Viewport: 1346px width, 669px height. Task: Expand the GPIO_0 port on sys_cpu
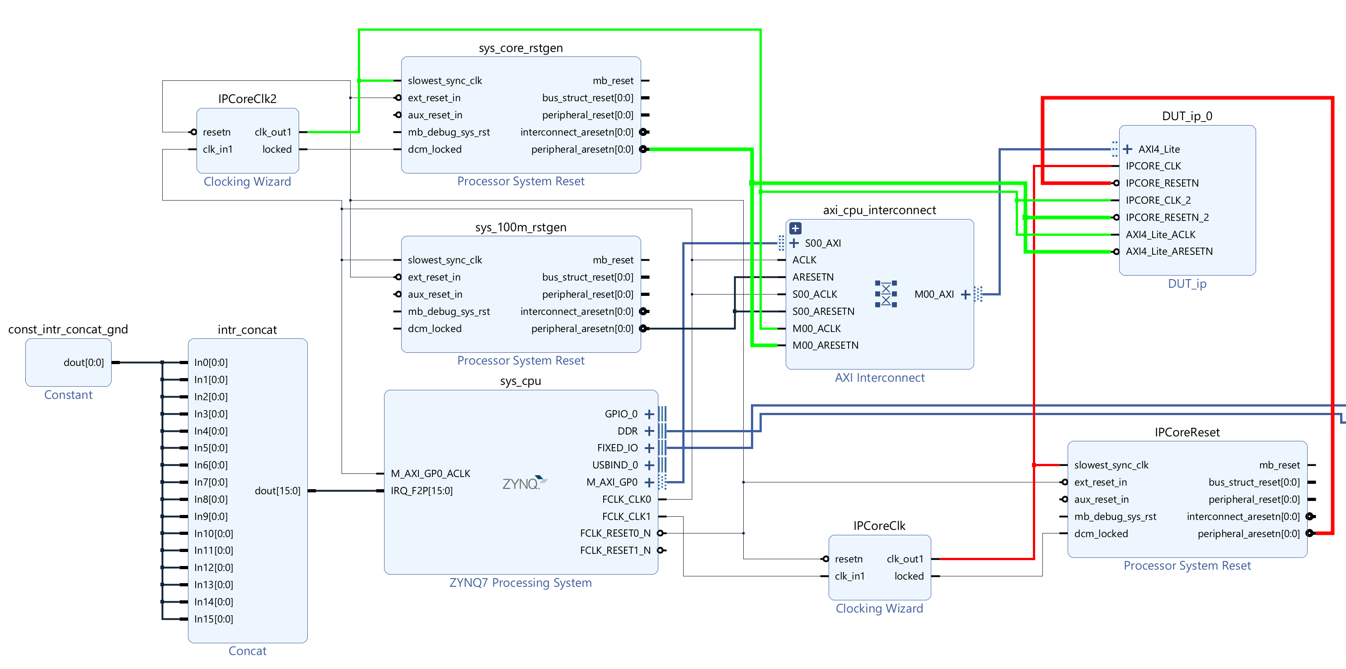pos(649,414)
